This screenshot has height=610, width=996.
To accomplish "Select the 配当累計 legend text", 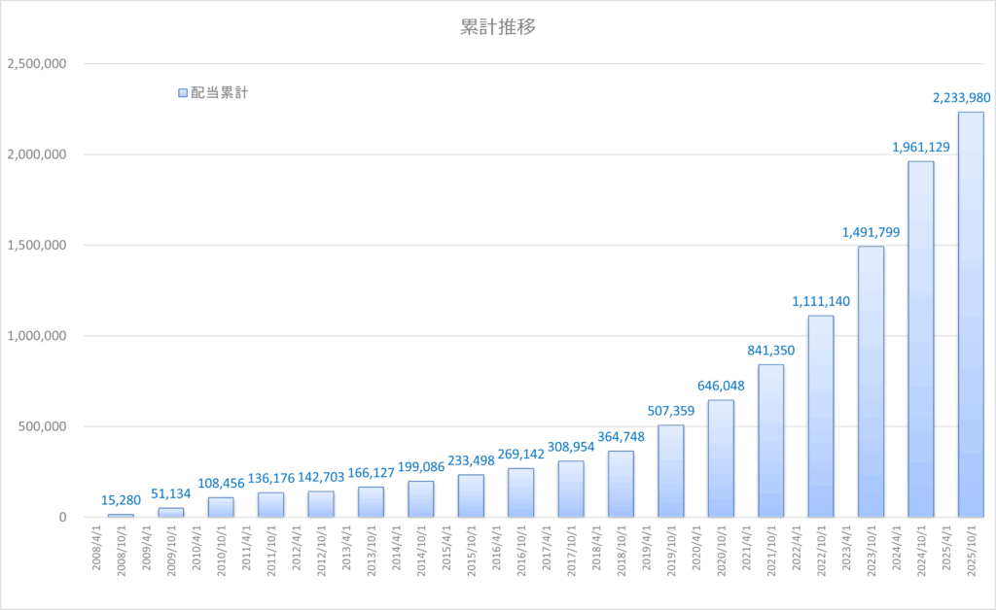I will tap(219, 93).
